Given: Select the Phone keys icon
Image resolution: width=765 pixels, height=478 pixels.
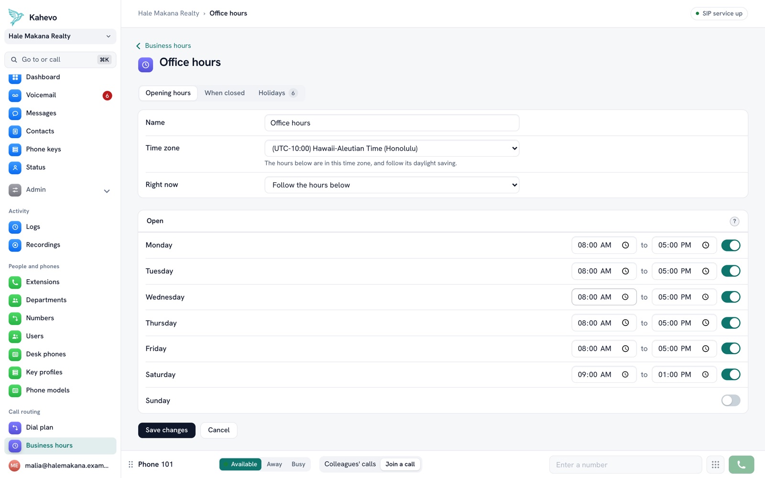Looking at the screenshot, I should pyautogui.click(x=15, y=150).
